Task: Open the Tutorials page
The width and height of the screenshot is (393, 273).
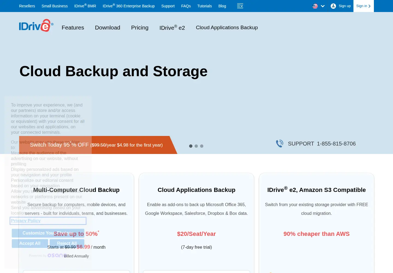Action: coord(205,6)
